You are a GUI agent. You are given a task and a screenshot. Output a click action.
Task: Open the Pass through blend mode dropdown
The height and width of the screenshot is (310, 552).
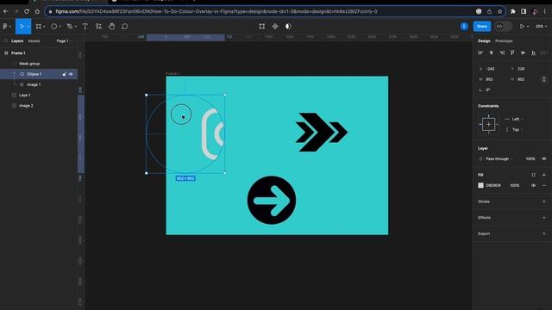tap(496, 158)
